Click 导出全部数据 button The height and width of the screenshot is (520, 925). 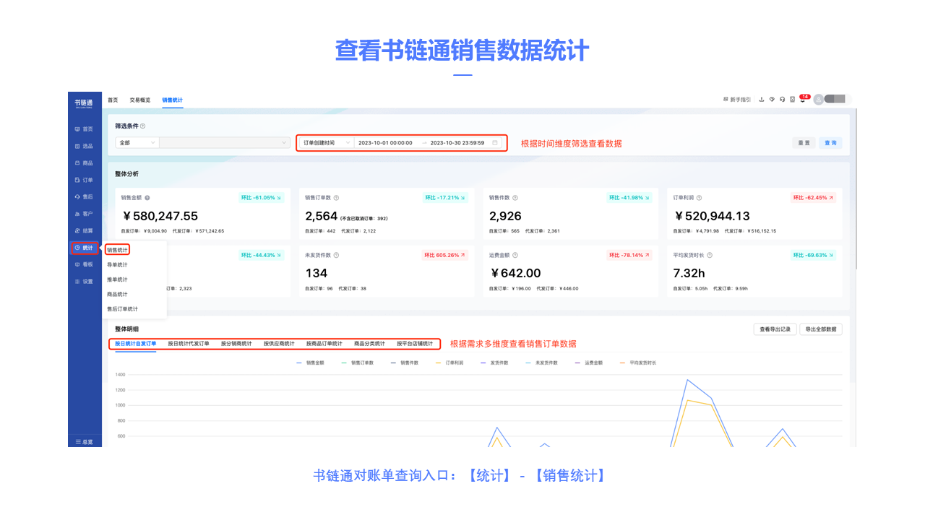(821, 329)
